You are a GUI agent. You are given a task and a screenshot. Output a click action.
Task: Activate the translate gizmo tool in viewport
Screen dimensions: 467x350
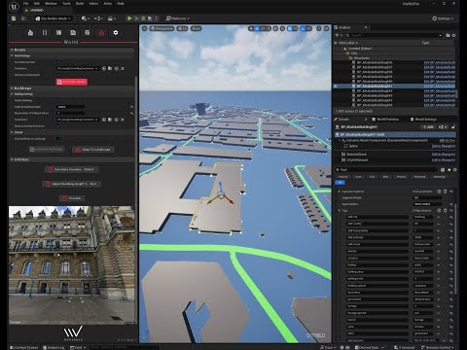point(257,28)
